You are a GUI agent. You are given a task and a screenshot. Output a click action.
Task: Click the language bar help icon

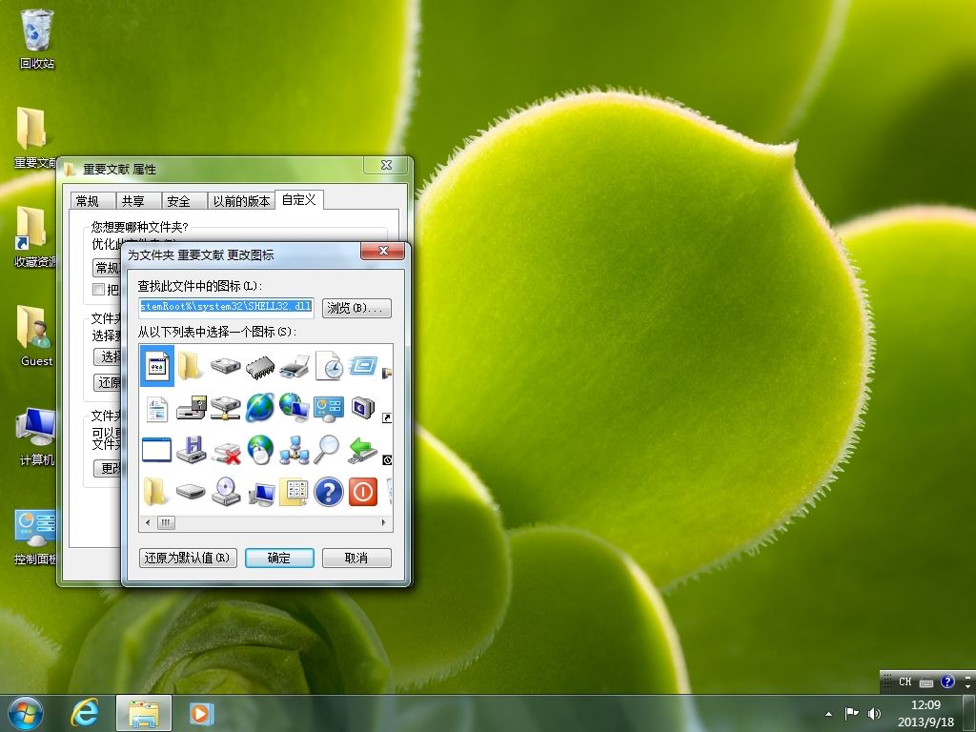946,681
